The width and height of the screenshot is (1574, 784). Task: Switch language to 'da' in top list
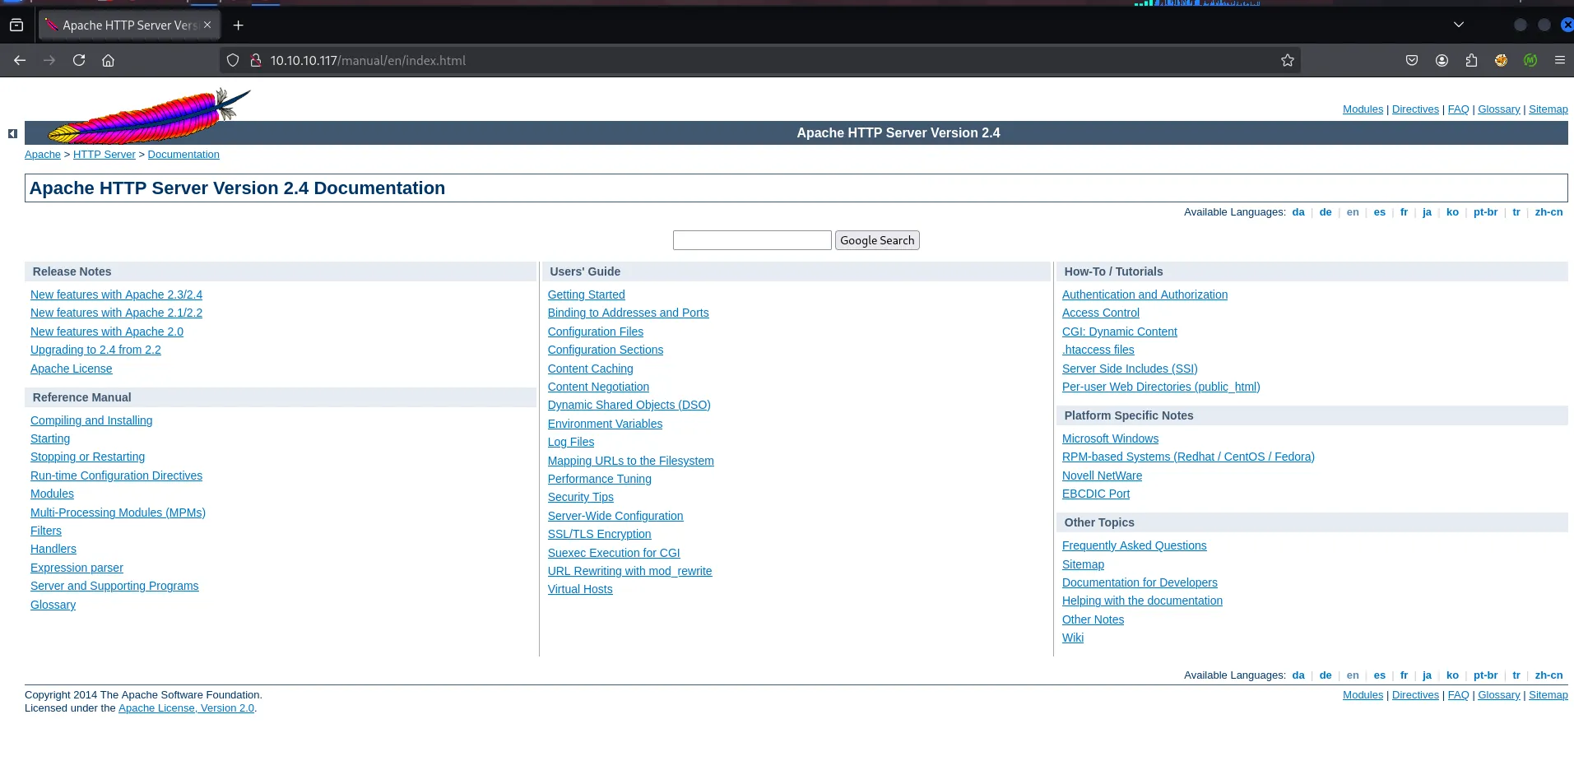(x=1298, y=212)
